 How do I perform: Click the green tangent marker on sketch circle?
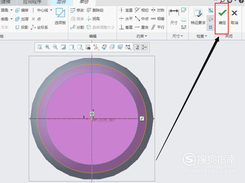pyautogui.click(x=142, y=118)
